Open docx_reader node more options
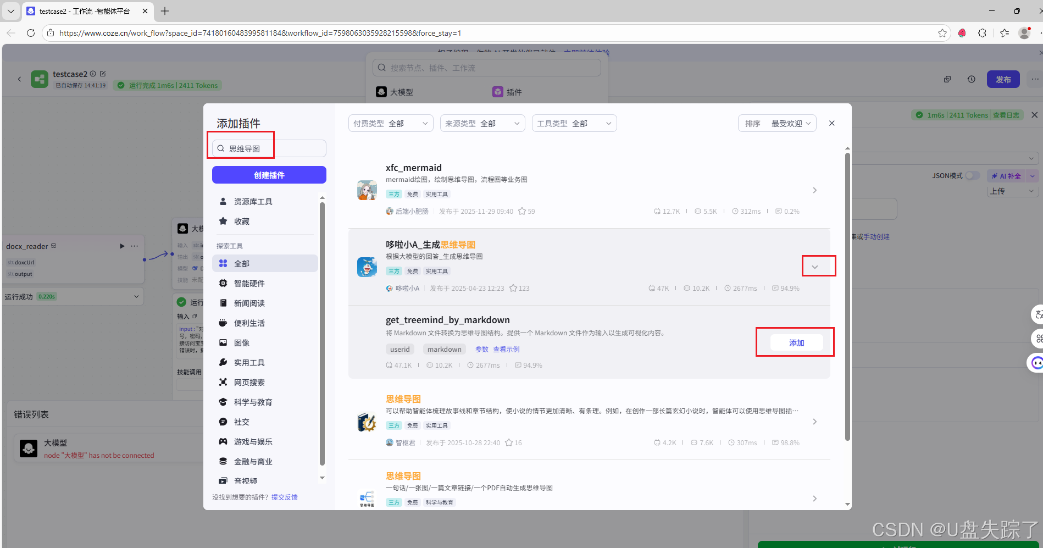1043x548 pixels. tap(135, 246)
